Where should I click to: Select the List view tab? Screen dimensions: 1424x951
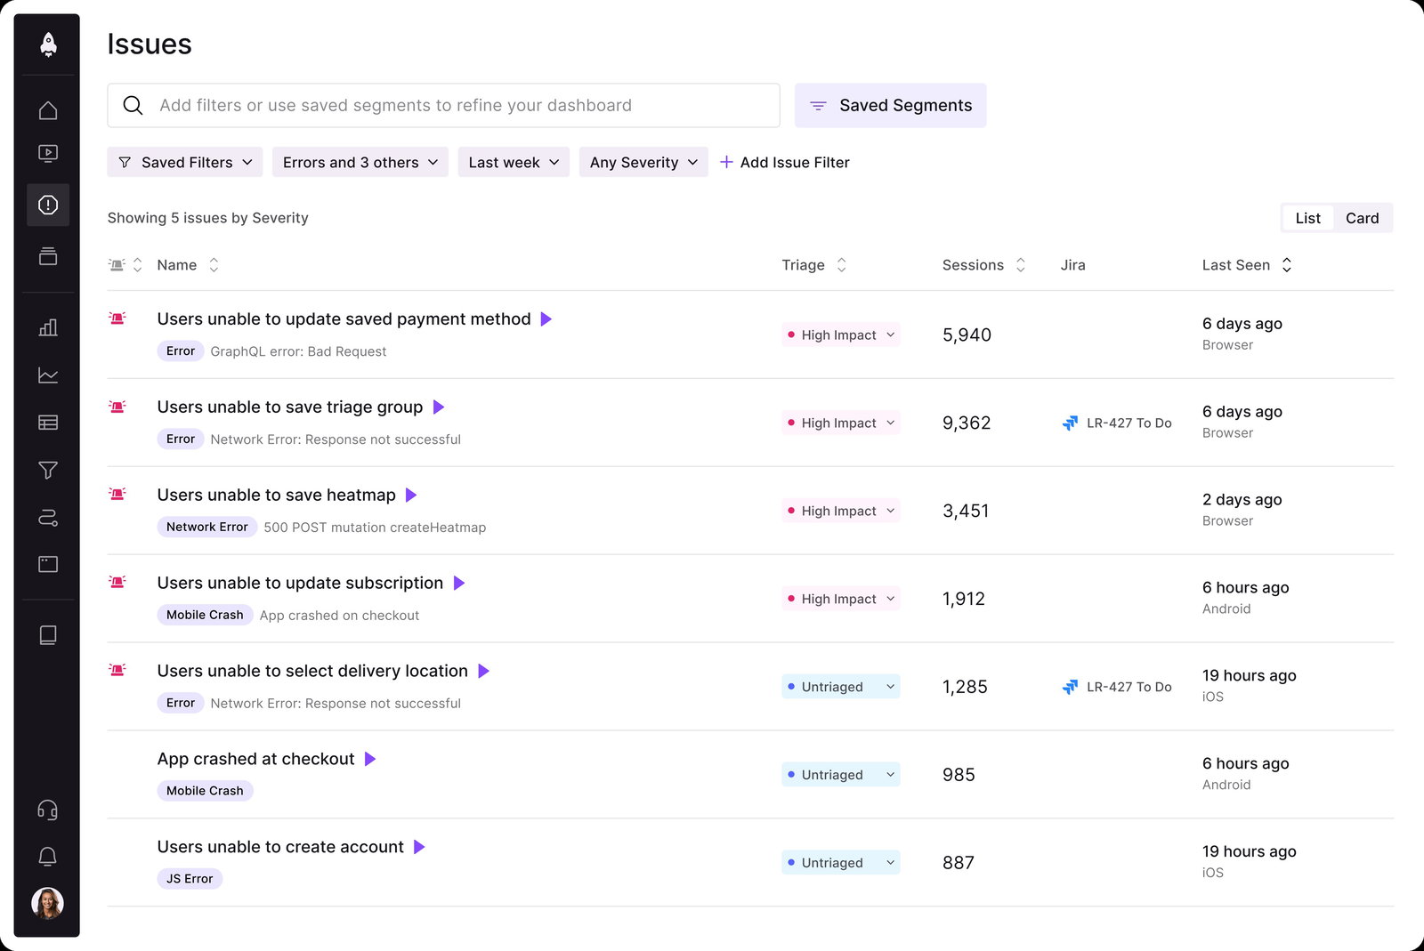(x=1307, y=217)
